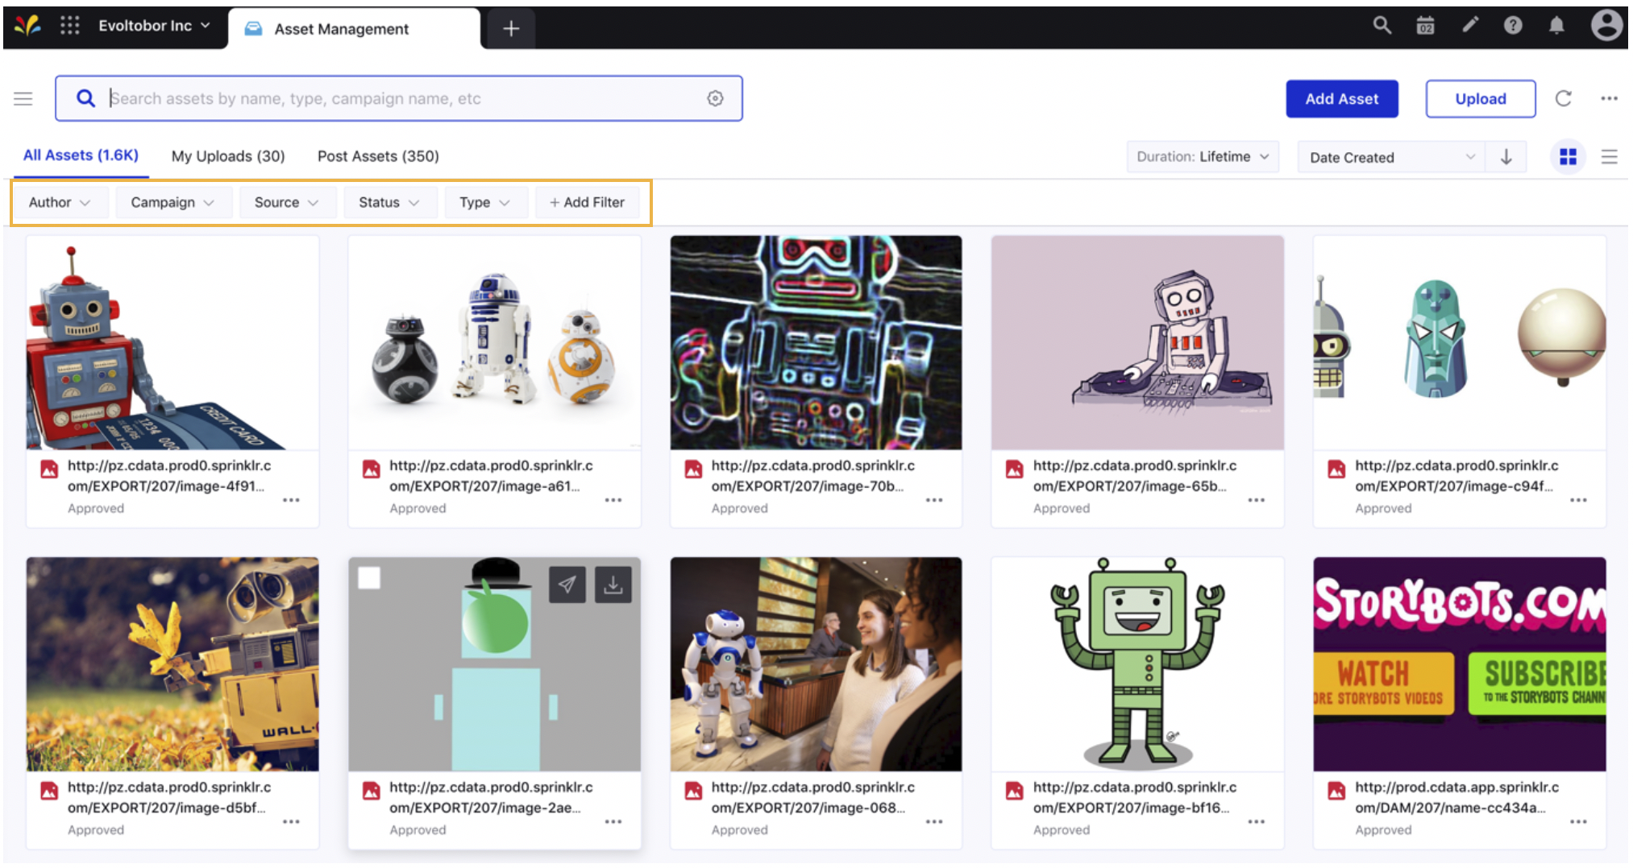Viewport: 1633px width, 868px height.
Task: Refresh the asset list
Action: (1564, 98)
